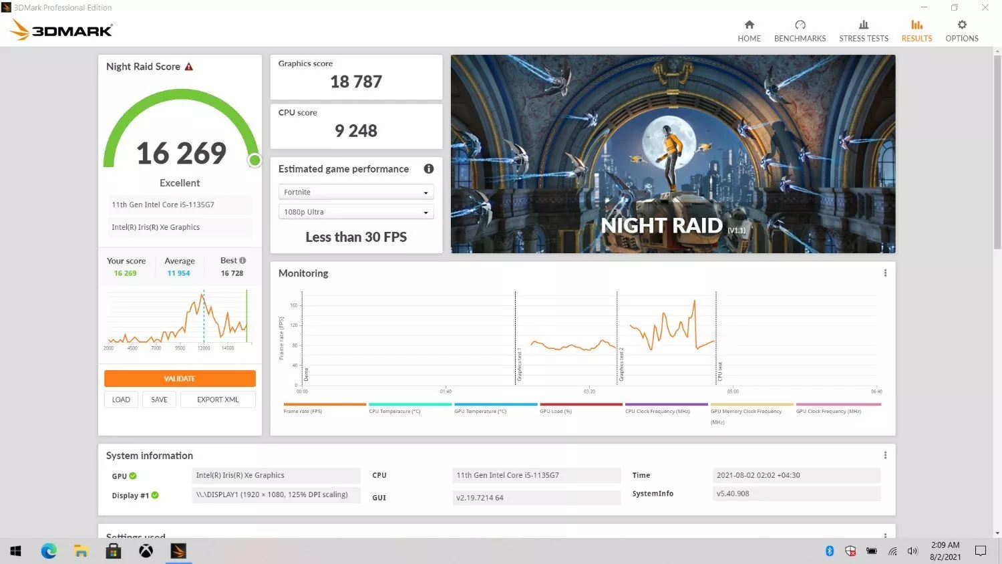
Task: Click the Best score 16 728
Action: (232, 273)
